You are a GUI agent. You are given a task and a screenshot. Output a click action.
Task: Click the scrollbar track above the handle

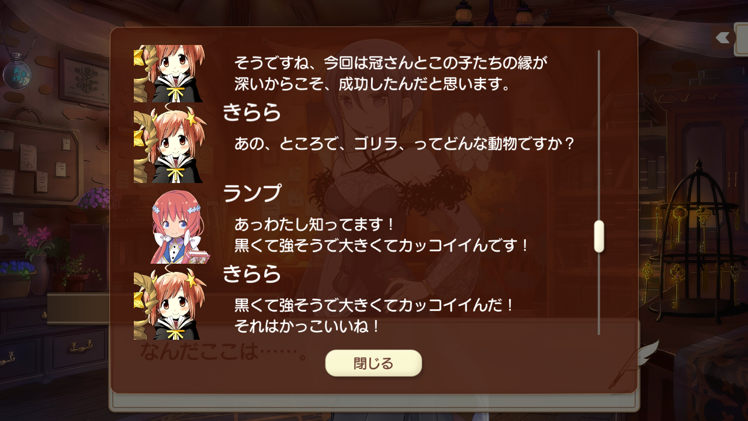click(x=599, y=134)
